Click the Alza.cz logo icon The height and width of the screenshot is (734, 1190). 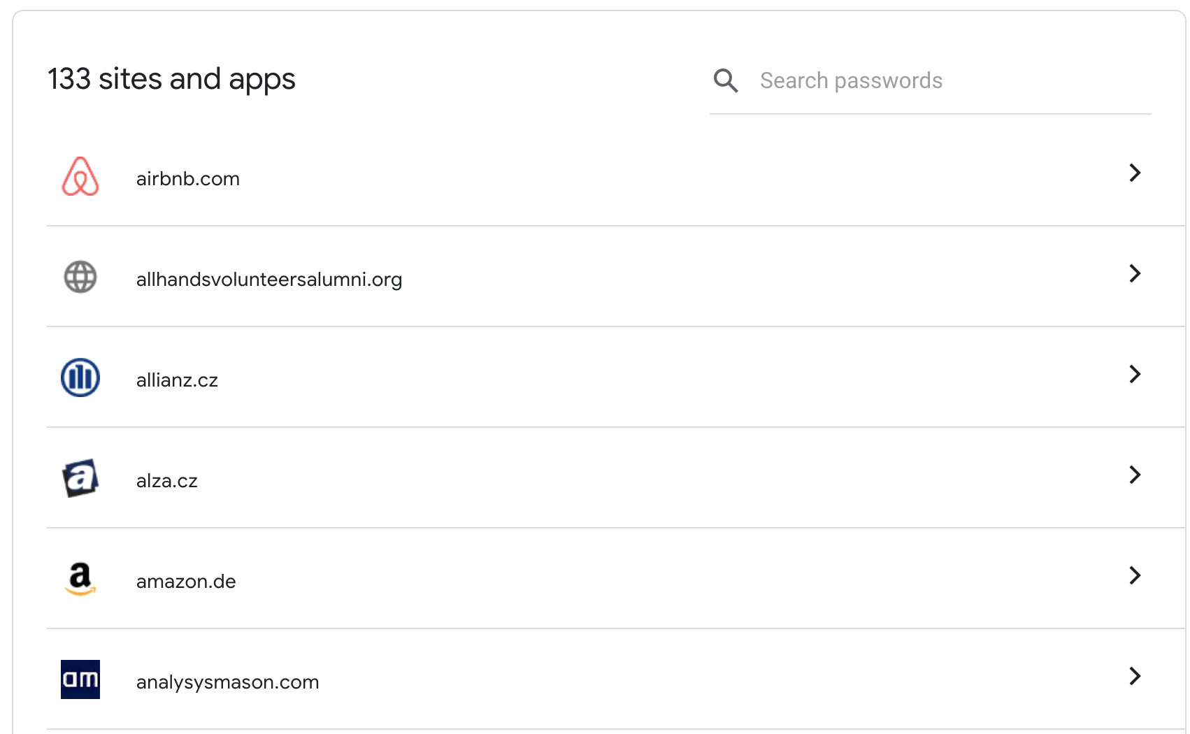coord(80,478)
